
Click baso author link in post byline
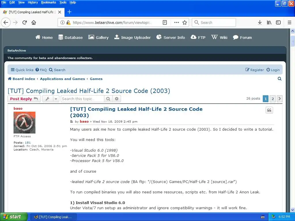84,121
